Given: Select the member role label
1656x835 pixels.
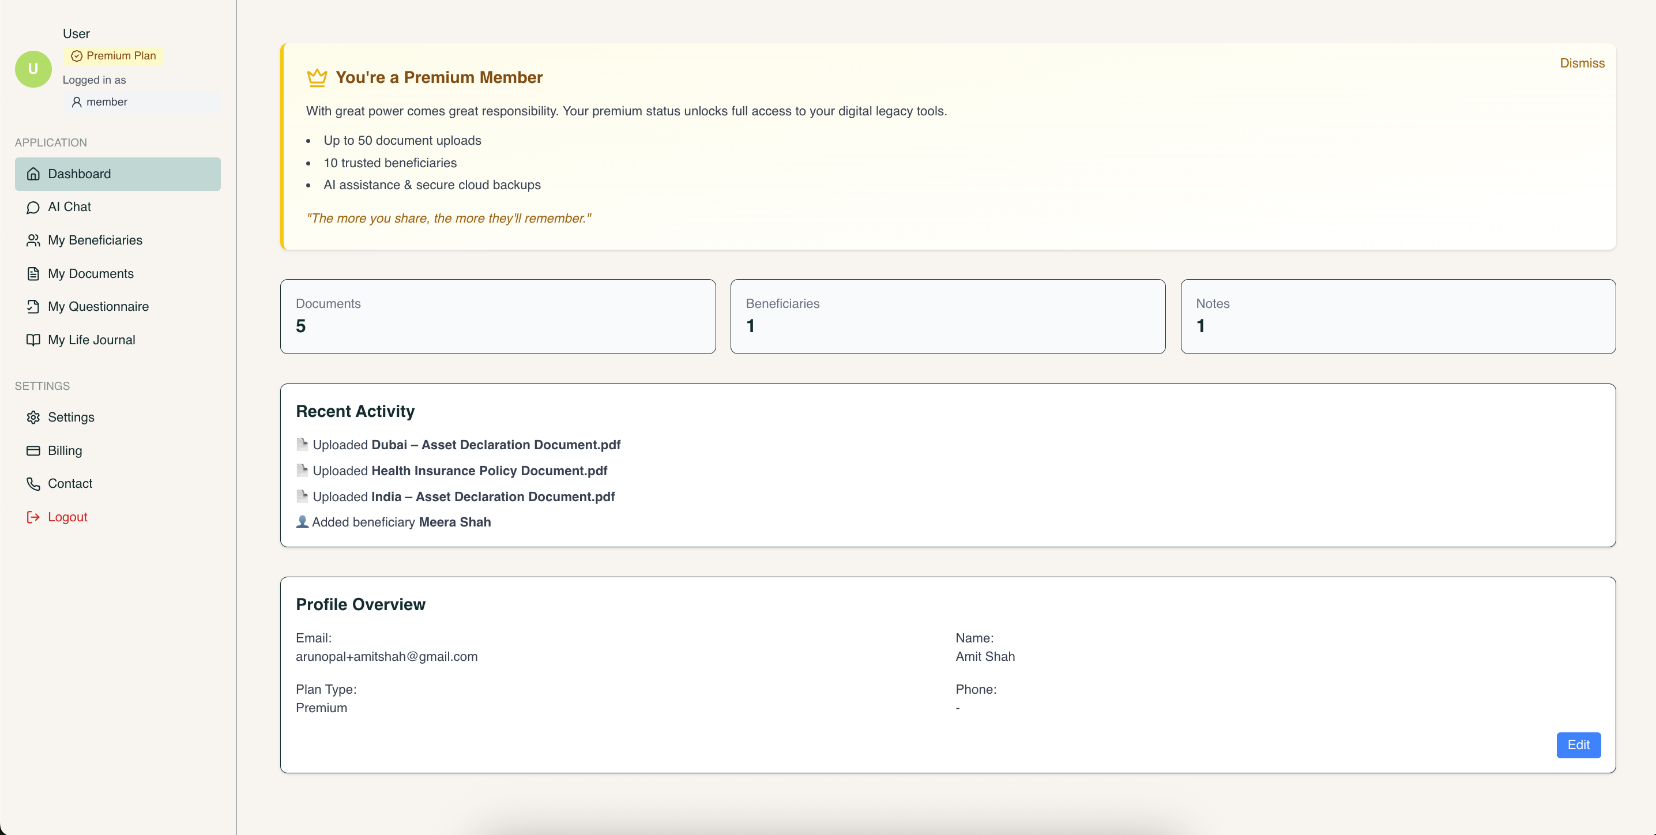Looking at the screenshot, I should 106,101.
